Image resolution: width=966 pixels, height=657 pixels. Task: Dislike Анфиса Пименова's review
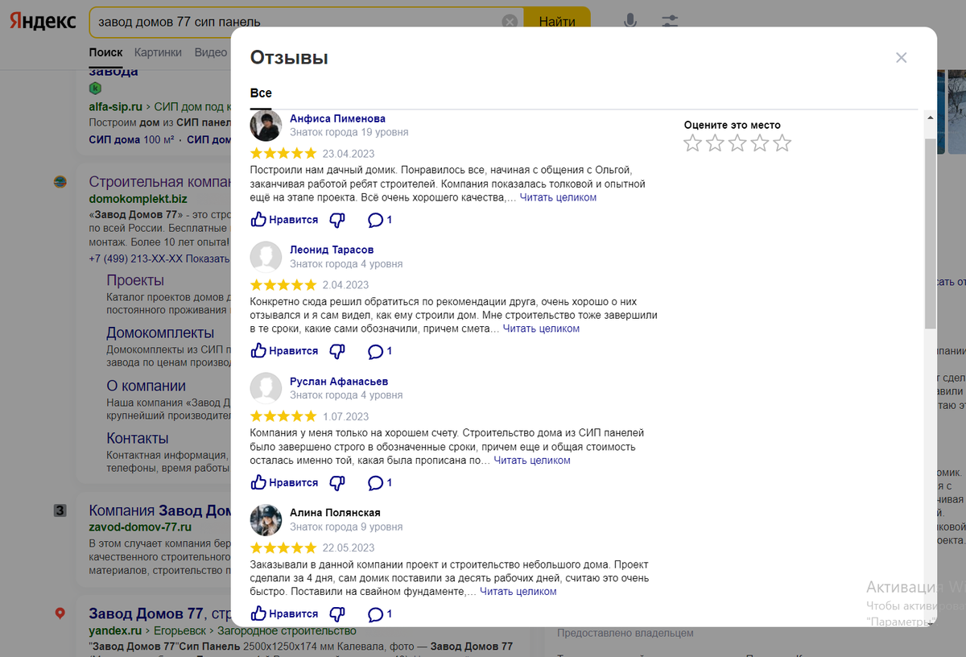click(x=338, y=220)
